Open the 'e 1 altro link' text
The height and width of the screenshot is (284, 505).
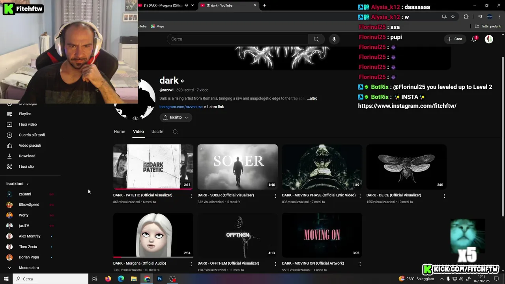(x=214, y=107)
